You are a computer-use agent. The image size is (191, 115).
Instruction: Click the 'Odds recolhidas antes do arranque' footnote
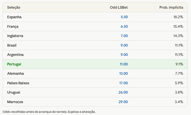tap(49, 112)
